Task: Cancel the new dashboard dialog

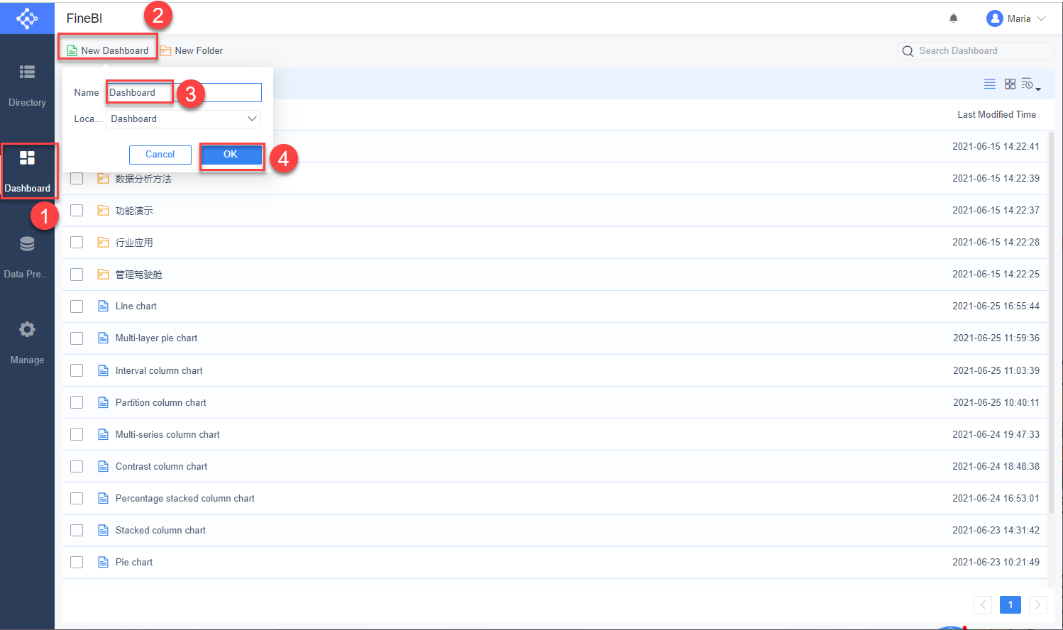Action: (160, 155)
